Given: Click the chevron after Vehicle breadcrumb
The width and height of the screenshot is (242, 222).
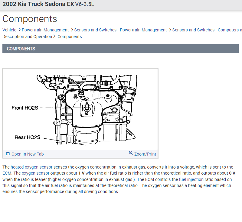Looking at the screenshot, I should click(20, 30).
